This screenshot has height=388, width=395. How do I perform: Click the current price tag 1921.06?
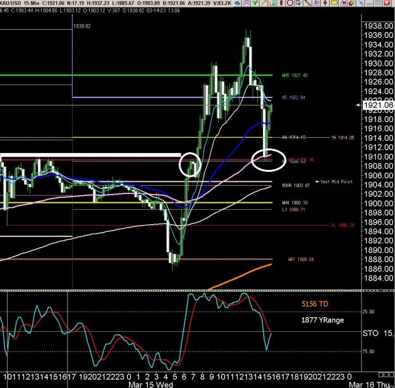[x=378, y=105]
